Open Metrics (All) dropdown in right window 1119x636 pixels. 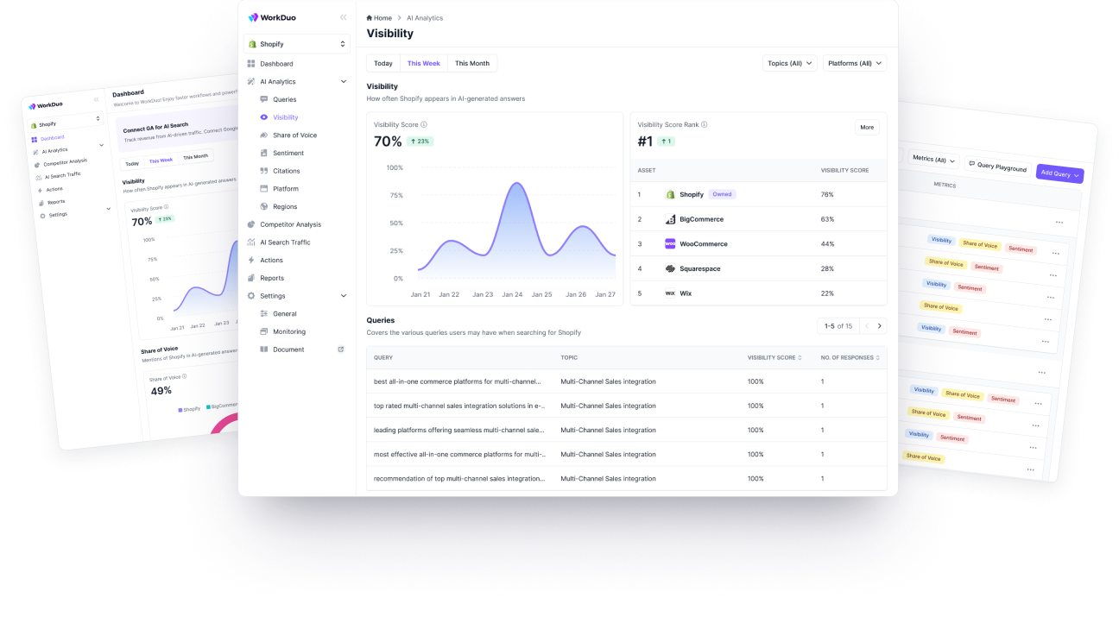tap(934, 160)
